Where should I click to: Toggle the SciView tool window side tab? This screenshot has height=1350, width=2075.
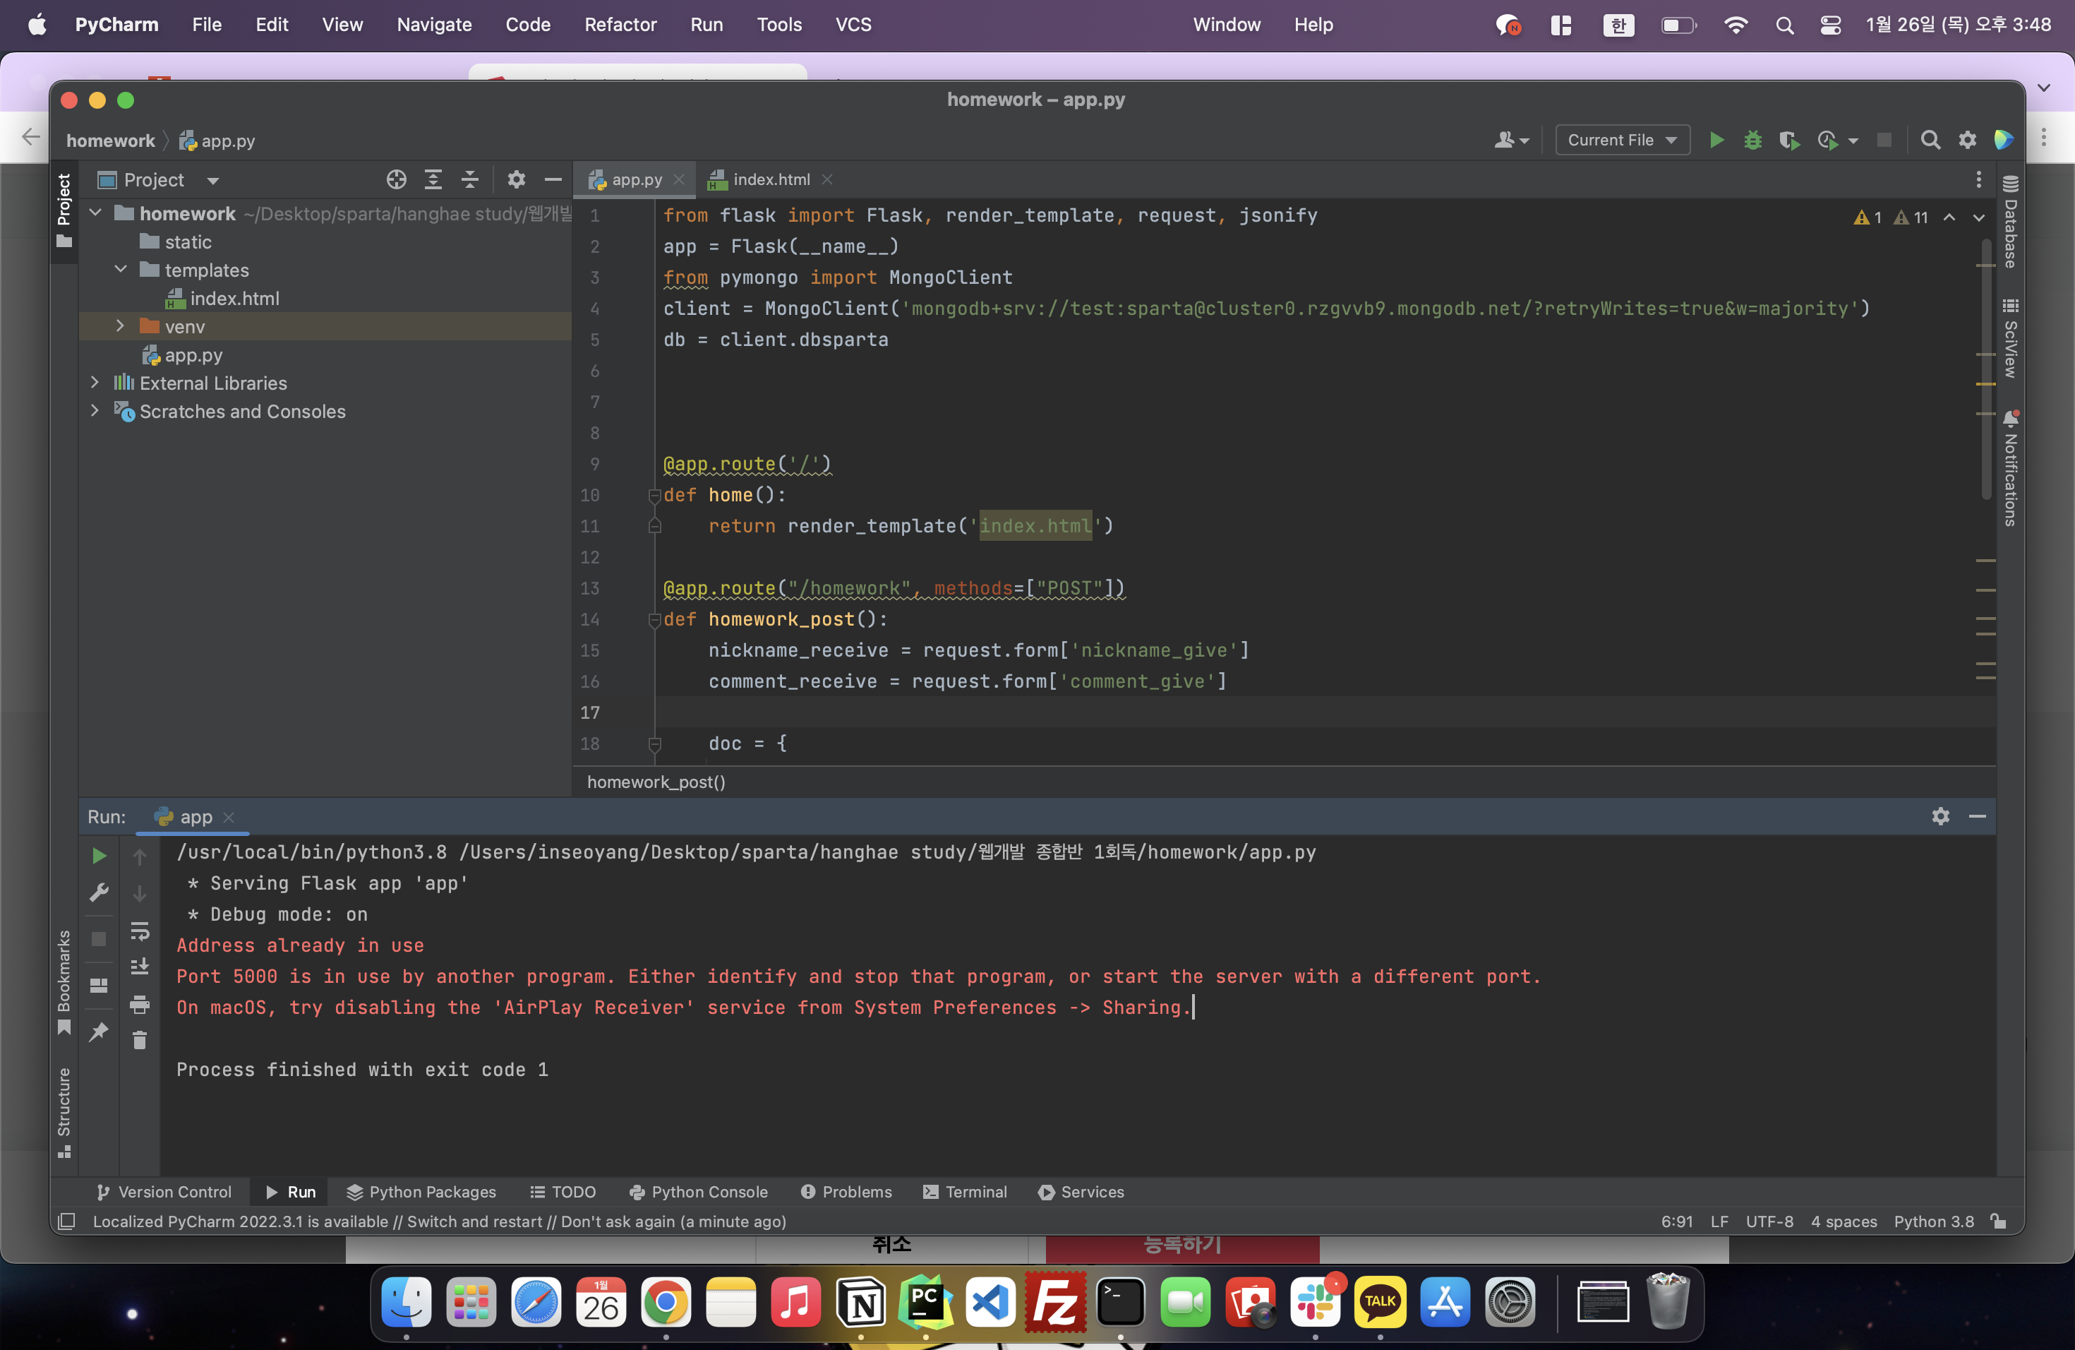coord(2011,338)
